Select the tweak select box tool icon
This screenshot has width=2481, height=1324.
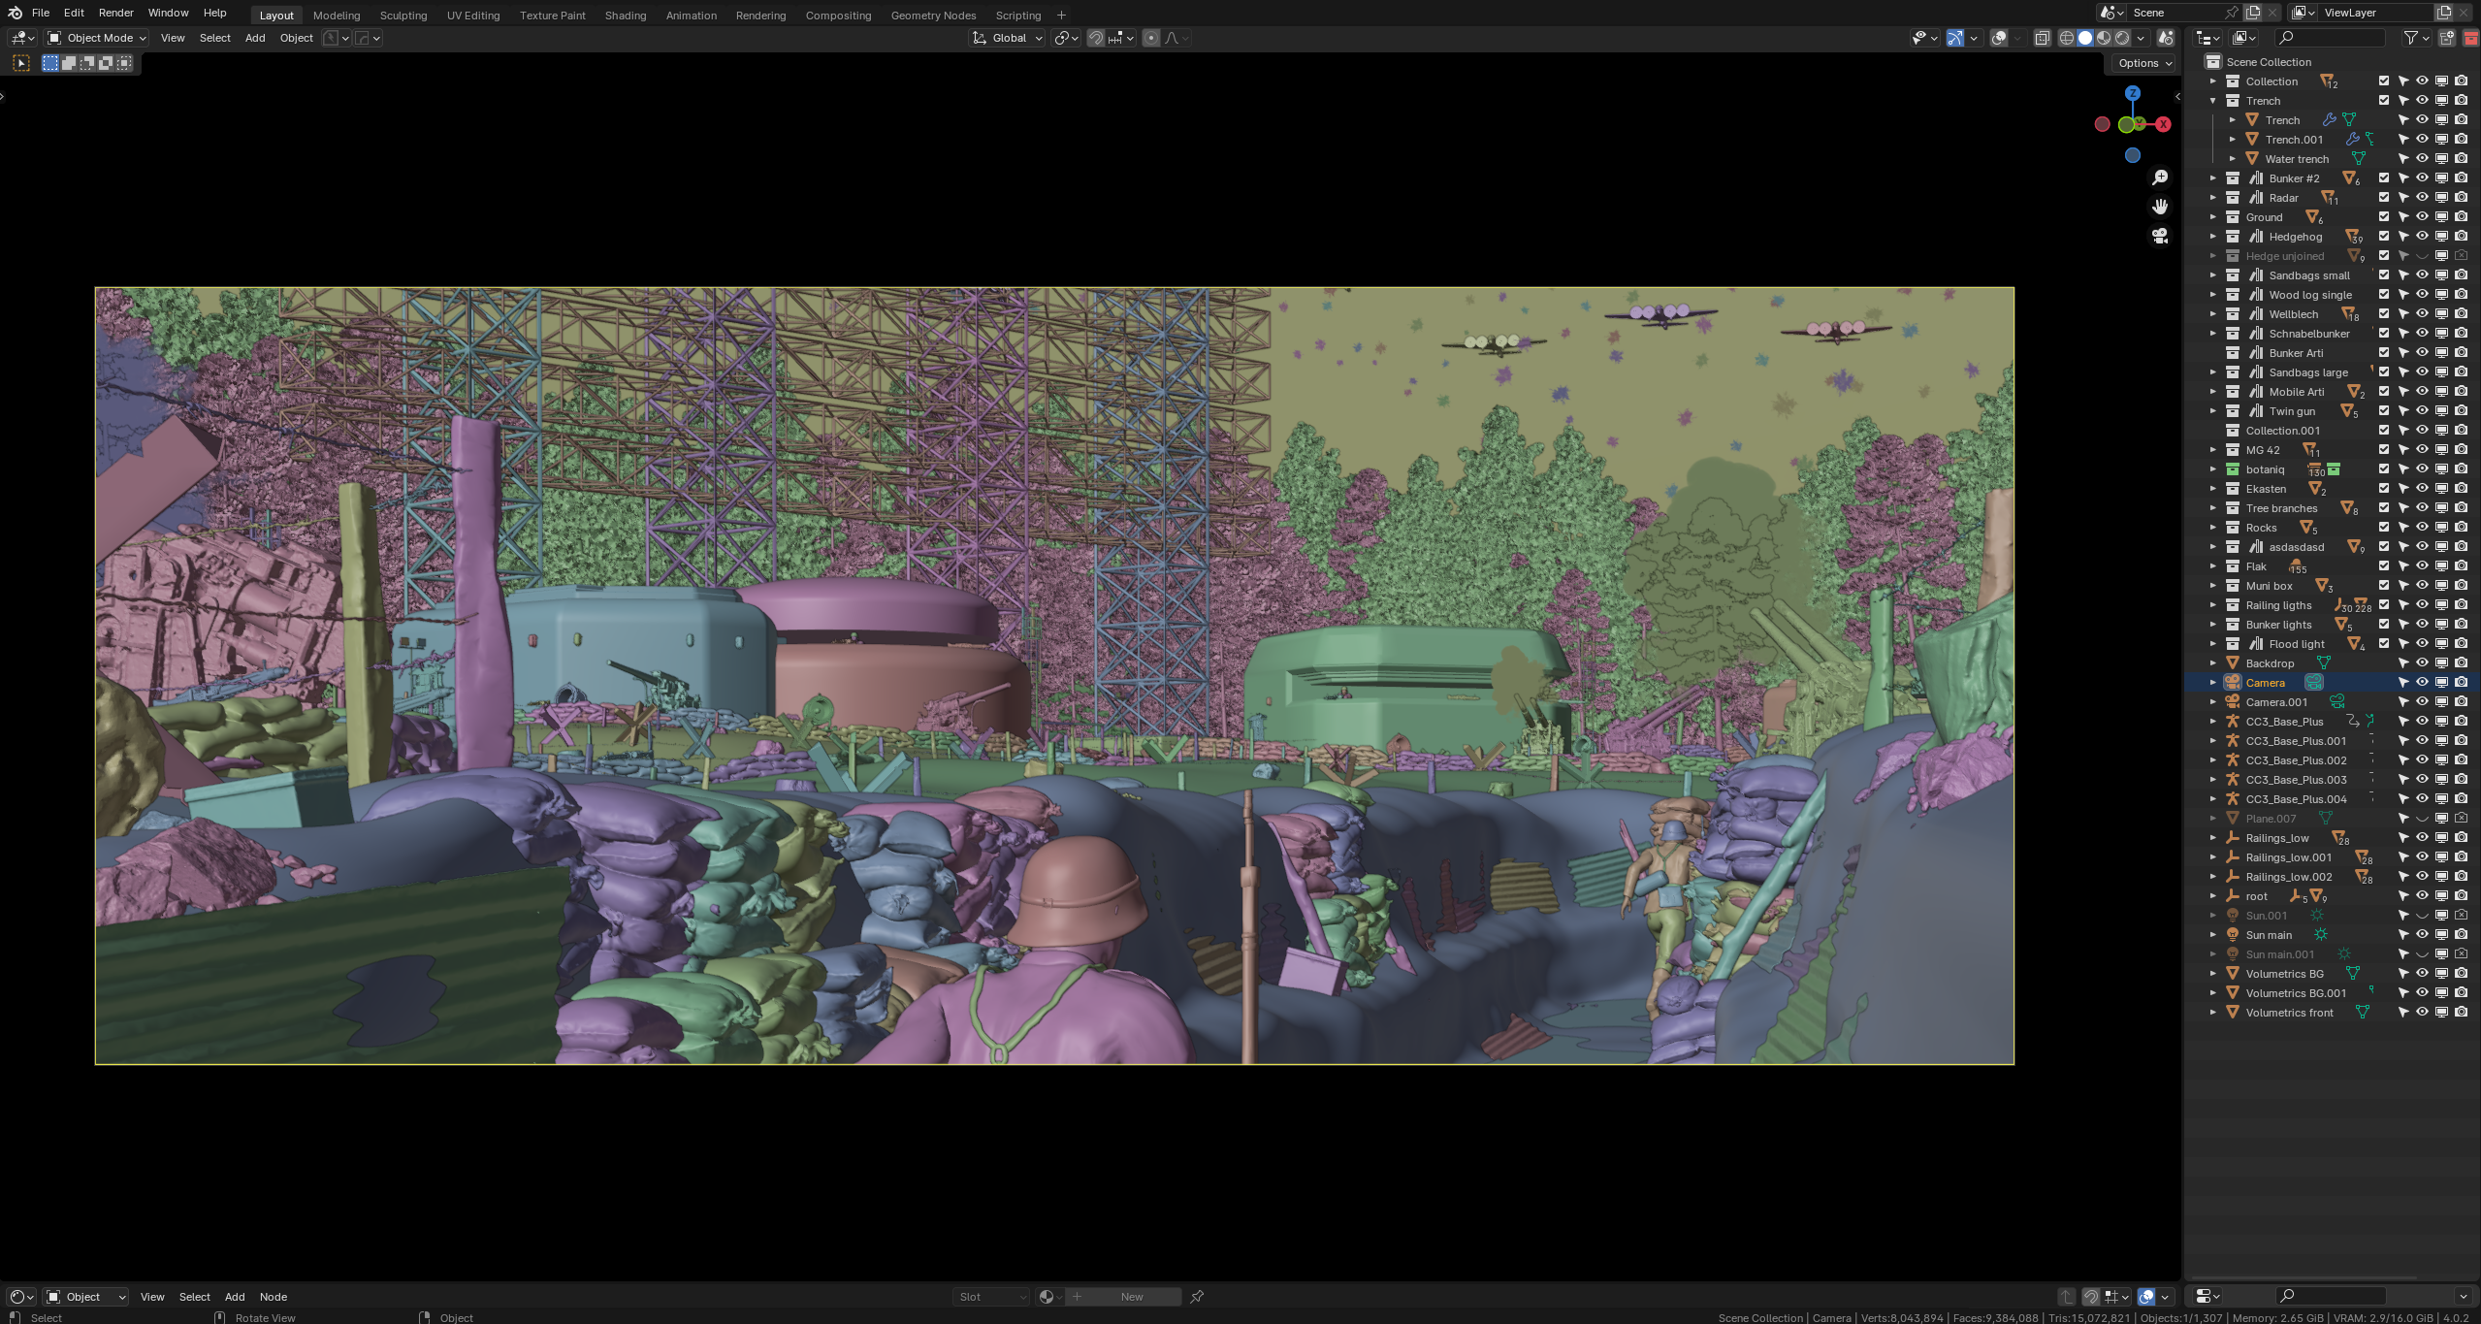pyautogui.click(x=21, y=63)
